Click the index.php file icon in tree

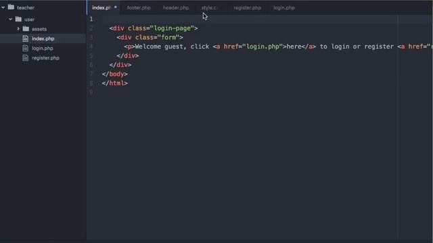click(x=26, y=38)
